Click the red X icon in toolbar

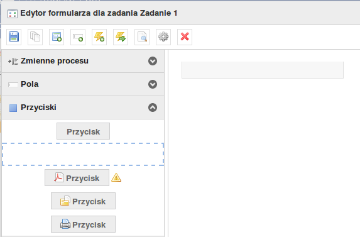point(185,37)
